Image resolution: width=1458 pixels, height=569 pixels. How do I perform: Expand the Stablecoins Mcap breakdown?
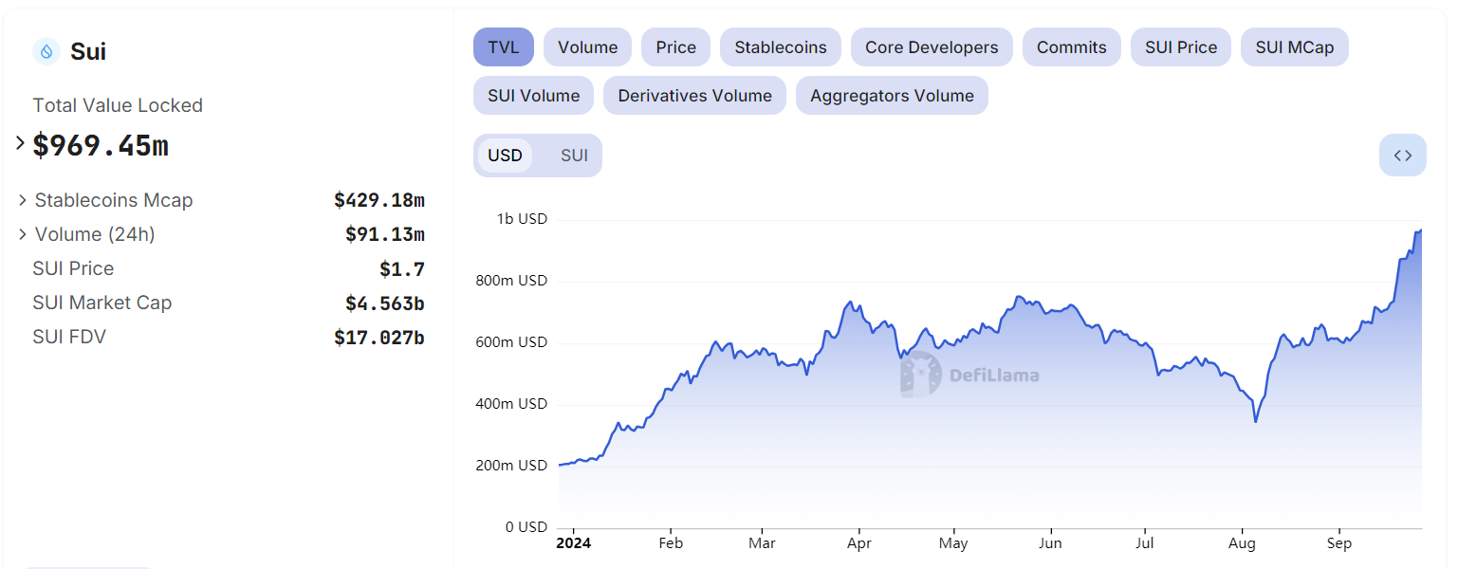coord(23,200)
